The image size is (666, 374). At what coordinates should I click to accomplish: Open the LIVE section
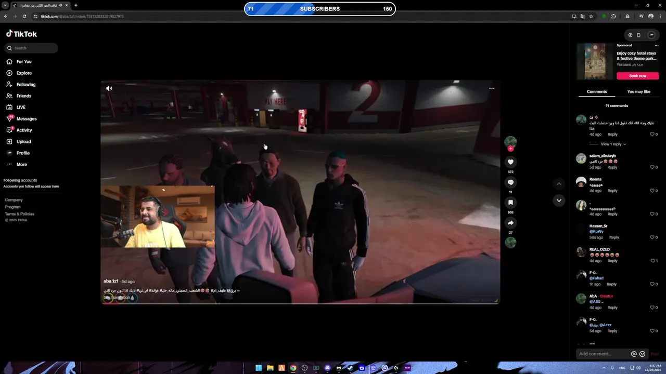click(16, 108)
